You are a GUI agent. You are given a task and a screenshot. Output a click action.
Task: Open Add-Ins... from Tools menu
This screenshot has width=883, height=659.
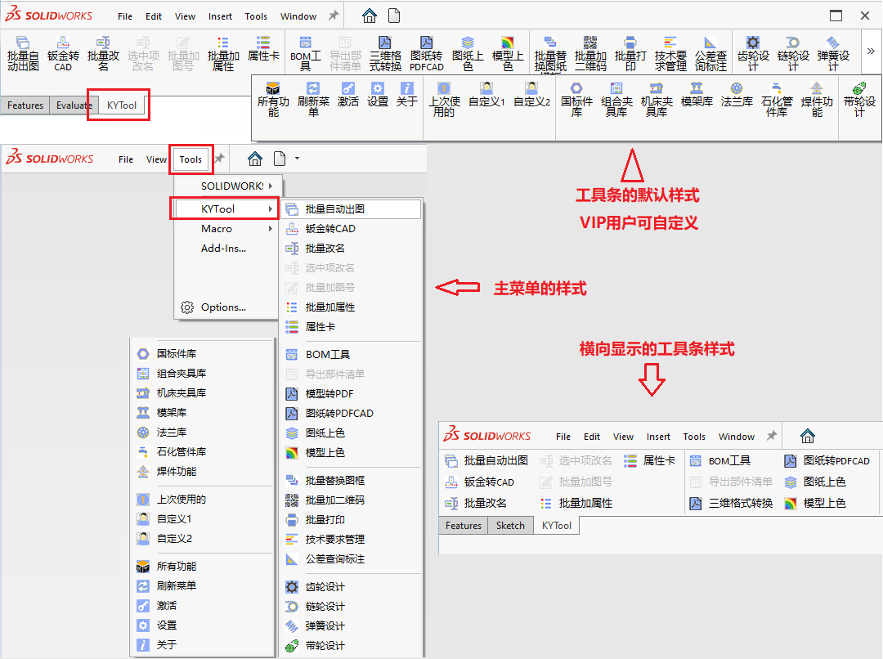click(x=223, y=249)
